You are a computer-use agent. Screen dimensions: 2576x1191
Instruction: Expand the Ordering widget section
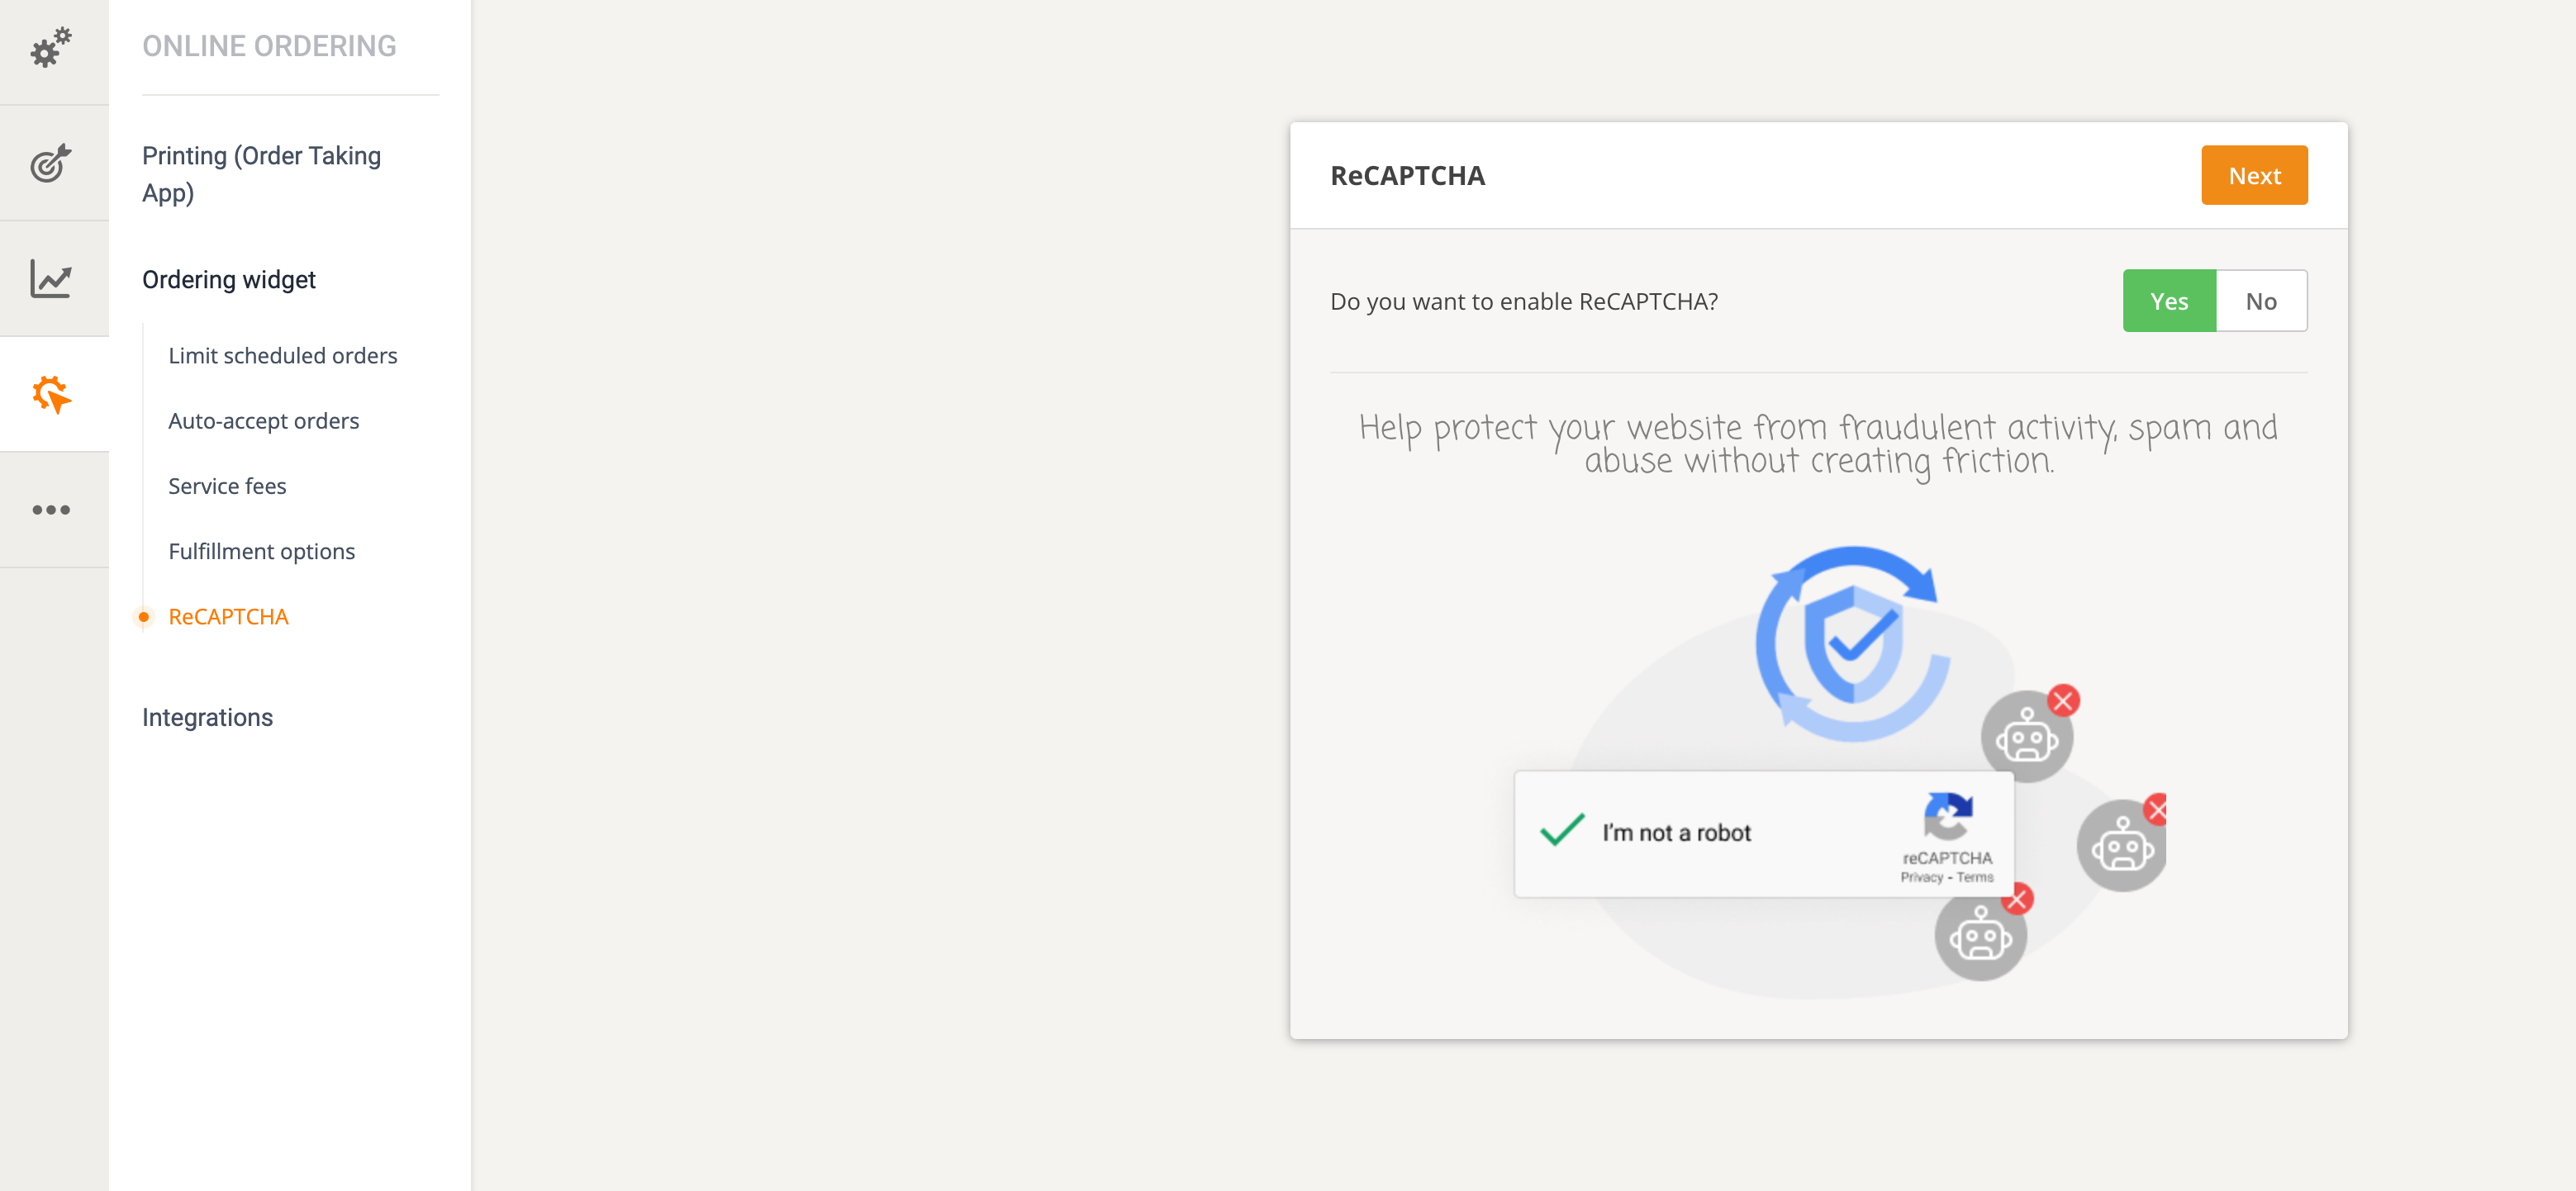229,280
